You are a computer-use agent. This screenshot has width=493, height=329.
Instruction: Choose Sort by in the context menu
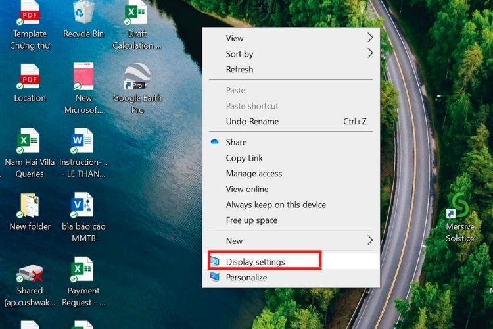point(291,54)
